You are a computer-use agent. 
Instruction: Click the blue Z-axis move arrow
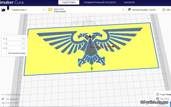90,36
